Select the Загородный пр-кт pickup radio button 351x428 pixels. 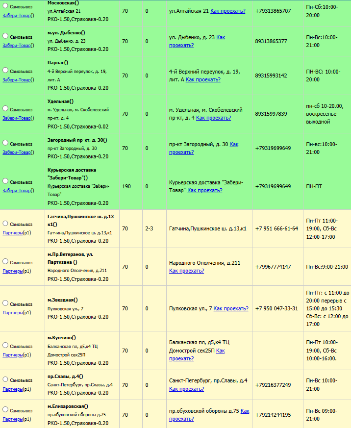pos(5,143)
